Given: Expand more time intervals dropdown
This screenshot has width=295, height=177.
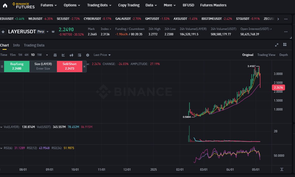Looking at the screenshot, I should point(47,55).
